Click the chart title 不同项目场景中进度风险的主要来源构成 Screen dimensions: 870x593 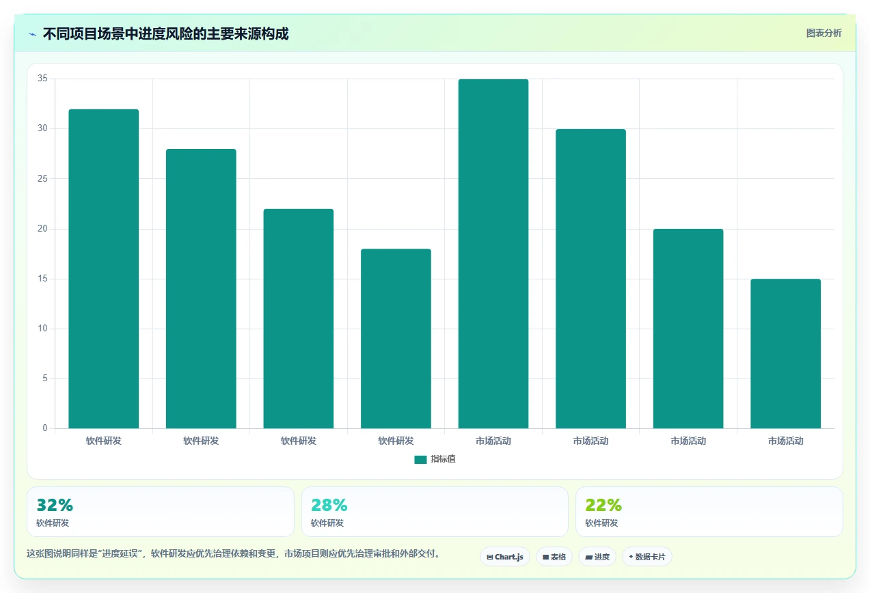165,33
